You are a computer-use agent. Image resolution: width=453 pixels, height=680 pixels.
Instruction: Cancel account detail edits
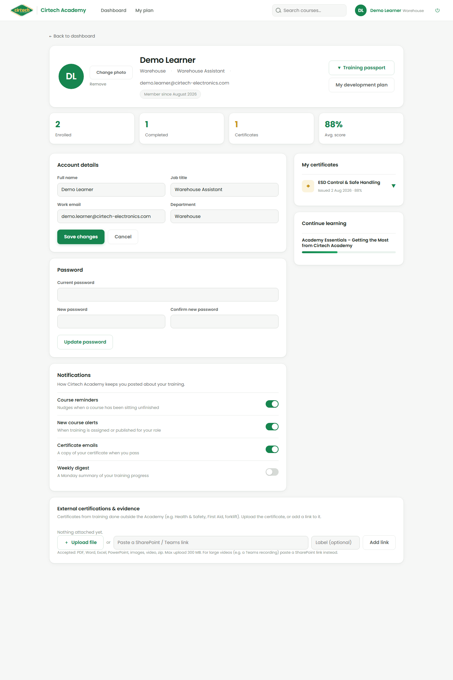point(123,237)
